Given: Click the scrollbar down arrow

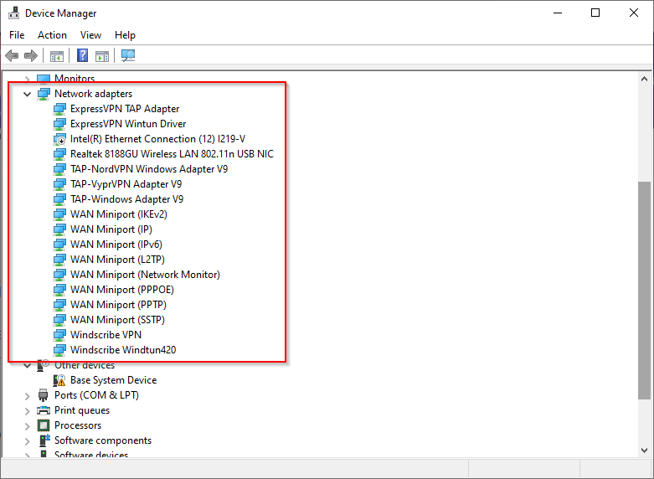Looking at the screenshot, I should tap(644, 451).
